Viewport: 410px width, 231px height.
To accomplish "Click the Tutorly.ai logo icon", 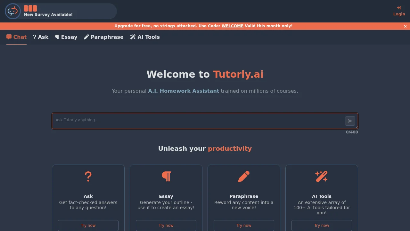I will [12, 11].
